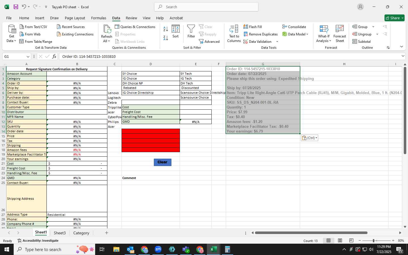Switch to the Insert tab
Image resolution: width=408 pixels, height=255 pixels.
(40, 18)
